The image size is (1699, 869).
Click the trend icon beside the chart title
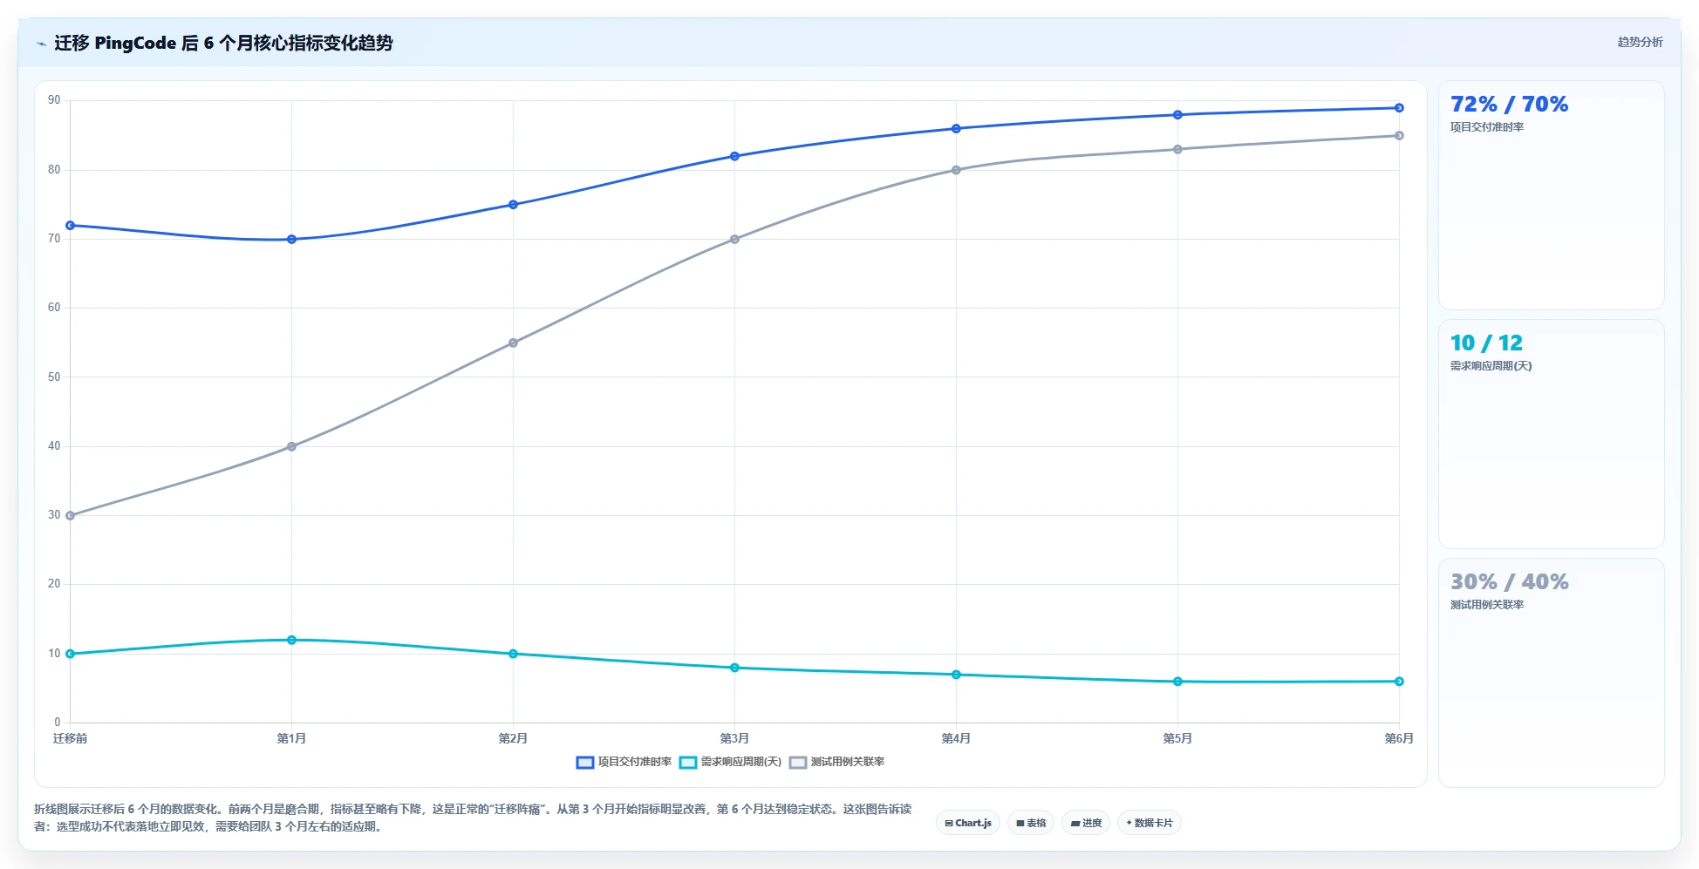coord(41,44)
